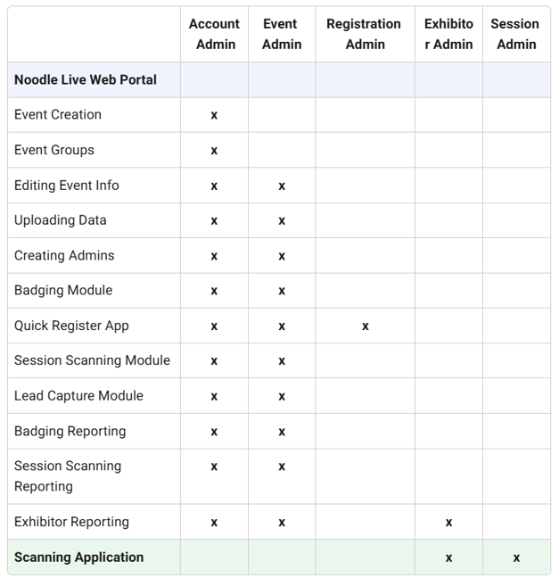Screen dimensions: 559x578
Task: Click the Account Admin column header
Action: click(214, 34)
